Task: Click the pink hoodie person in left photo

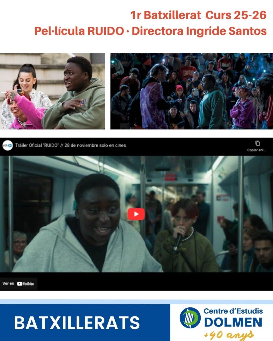Action: [25, 112]
